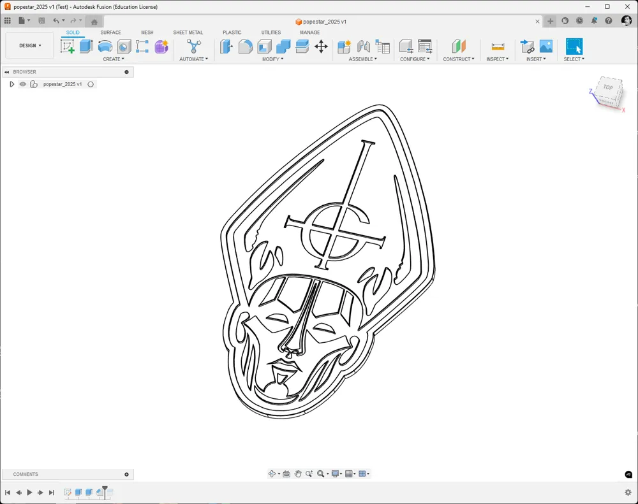
Task: Click the undo arrow
Action: pyautogui.click(x=56, y=20)
